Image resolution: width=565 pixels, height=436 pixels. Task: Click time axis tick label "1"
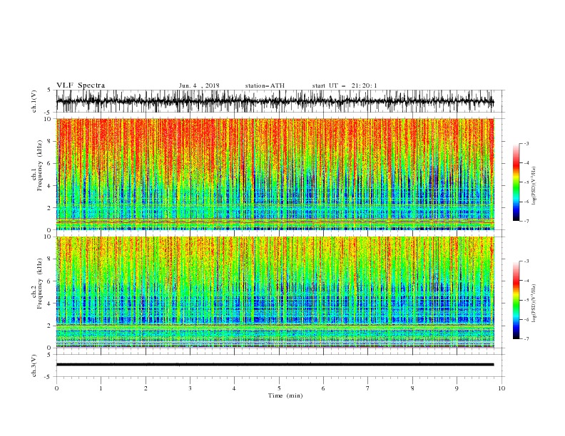click(101, 388)
